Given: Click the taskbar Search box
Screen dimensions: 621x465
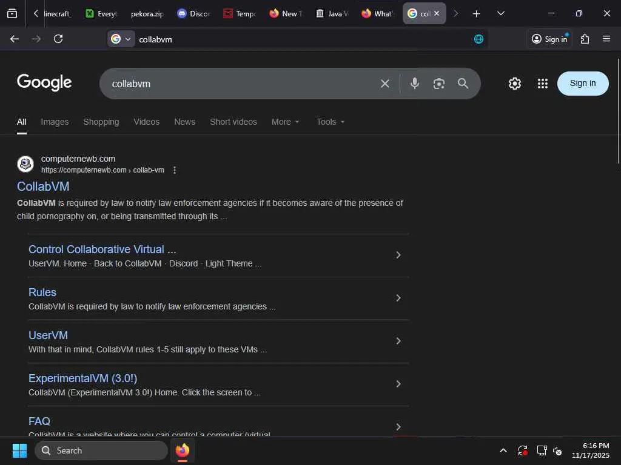Looking at the screenshot, I should (101, 450).
